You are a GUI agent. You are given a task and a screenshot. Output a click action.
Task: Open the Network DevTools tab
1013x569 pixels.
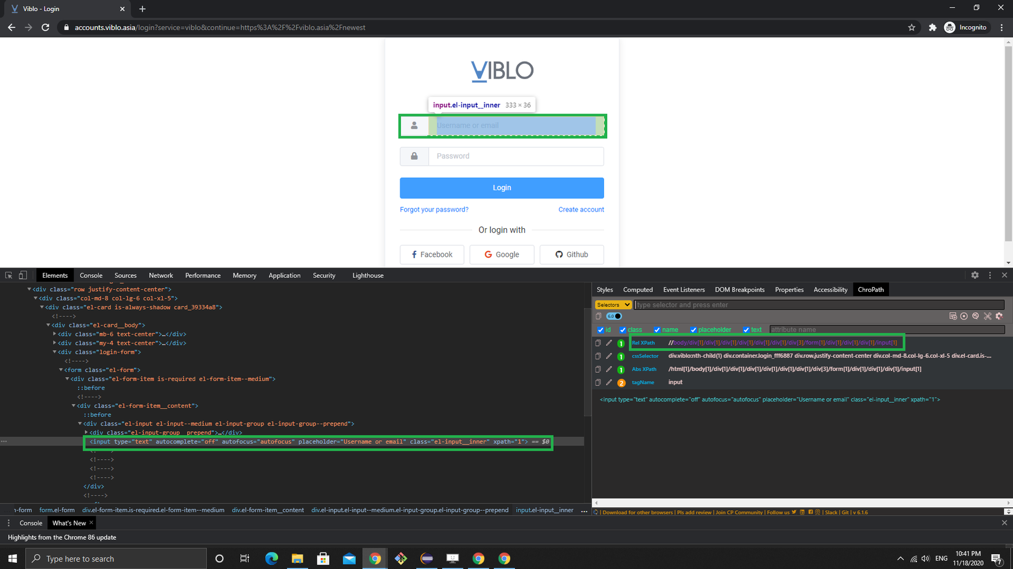point(161,275)
